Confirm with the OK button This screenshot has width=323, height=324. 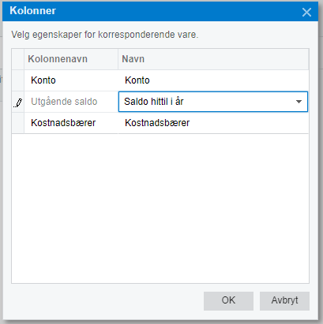pyautogui.click(x=228, y=300)
